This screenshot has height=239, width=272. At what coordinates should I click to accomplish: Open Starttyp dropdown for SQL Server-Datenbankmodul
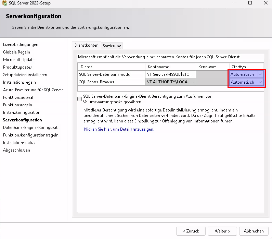pyautogui.click(x=260, y=74)
